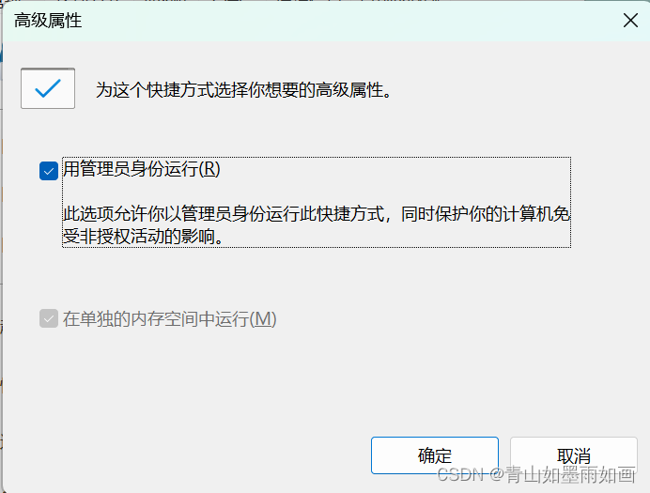
Task: Click the CSDN watermark text at bottom
Action: tap(460, 474)
